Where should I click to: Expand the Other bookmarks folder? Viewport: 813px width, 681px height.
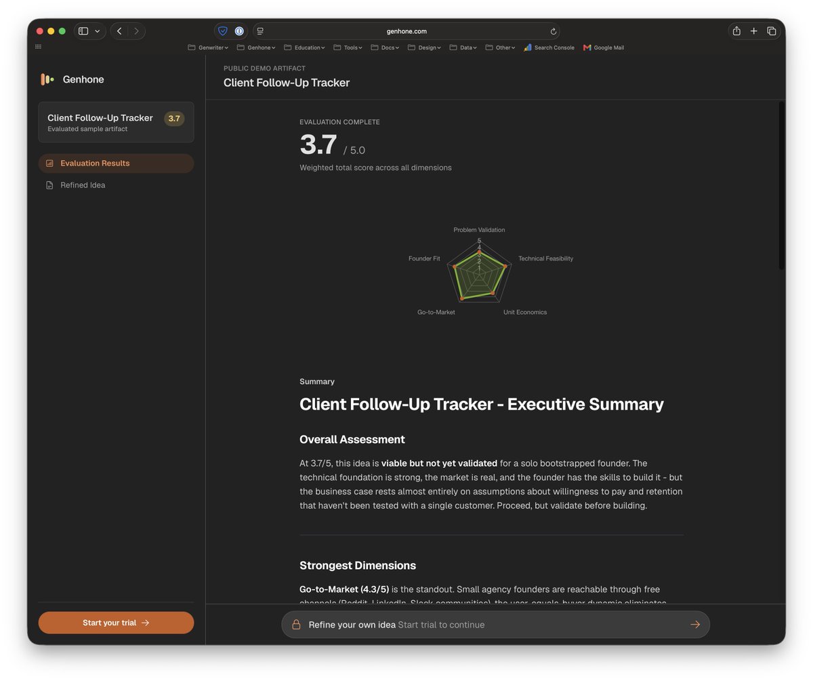click(x=500, y=47)
